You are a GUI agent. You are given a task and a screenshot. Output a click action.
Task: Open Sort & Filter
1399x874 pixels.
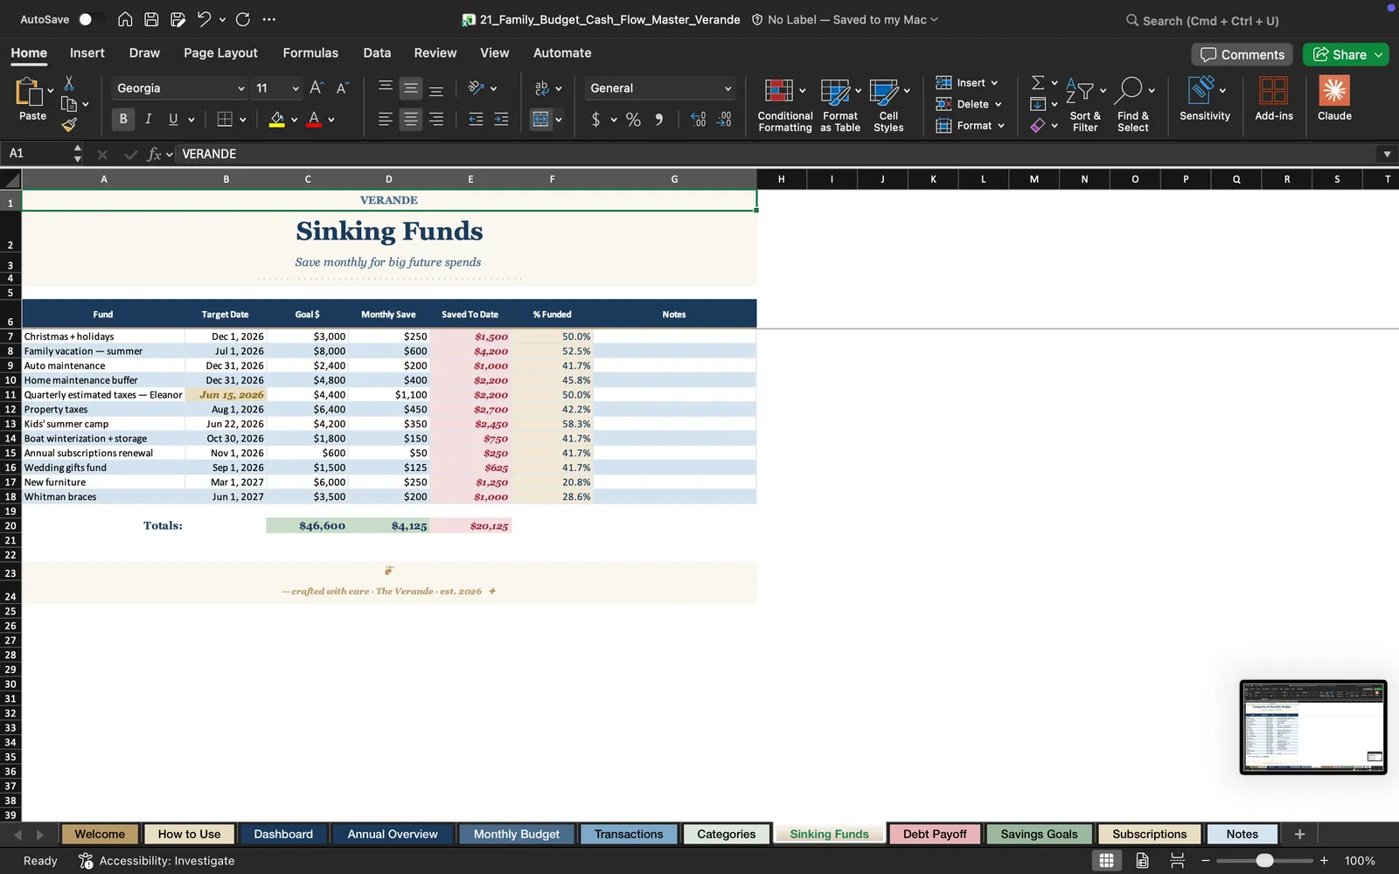coord(1085,105)
